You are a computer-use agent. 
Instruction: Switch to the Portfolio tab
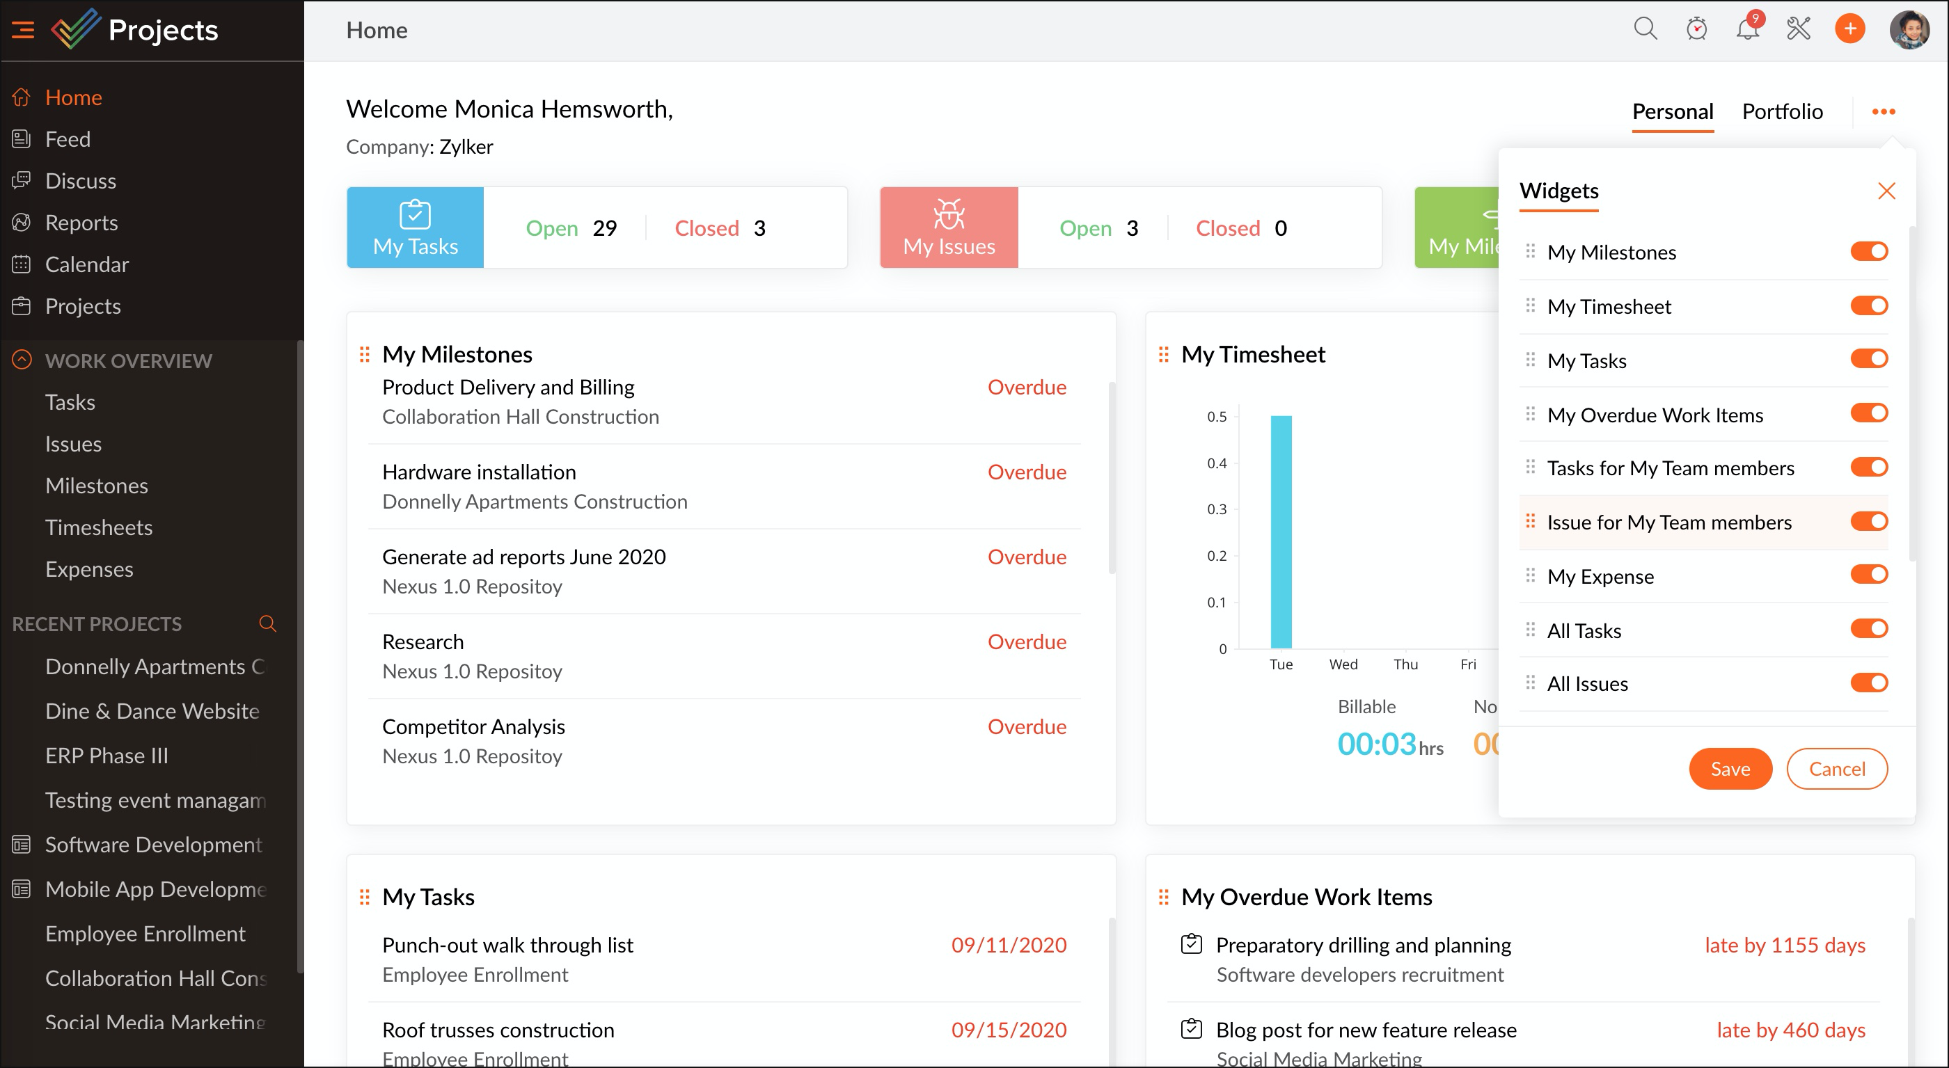[x=1782, y=111]
